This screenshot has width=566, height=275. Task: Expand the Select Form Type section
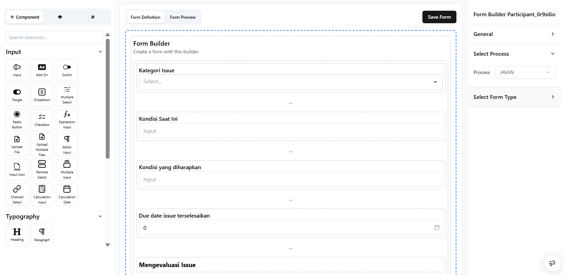pos(514,97)
